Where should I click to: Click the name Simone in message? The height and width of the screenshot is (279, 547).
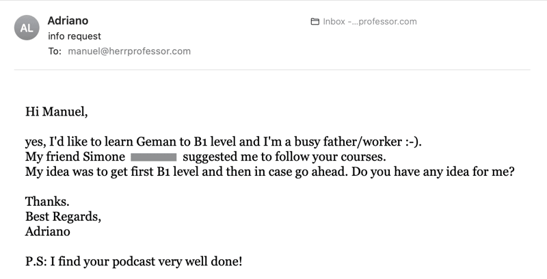(x=104, y=157)
